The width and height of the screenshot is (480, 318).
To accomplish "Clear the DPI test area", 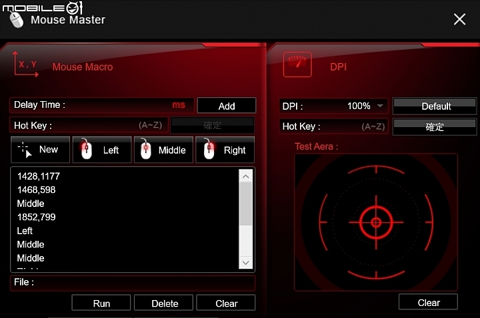I will 428,302.
